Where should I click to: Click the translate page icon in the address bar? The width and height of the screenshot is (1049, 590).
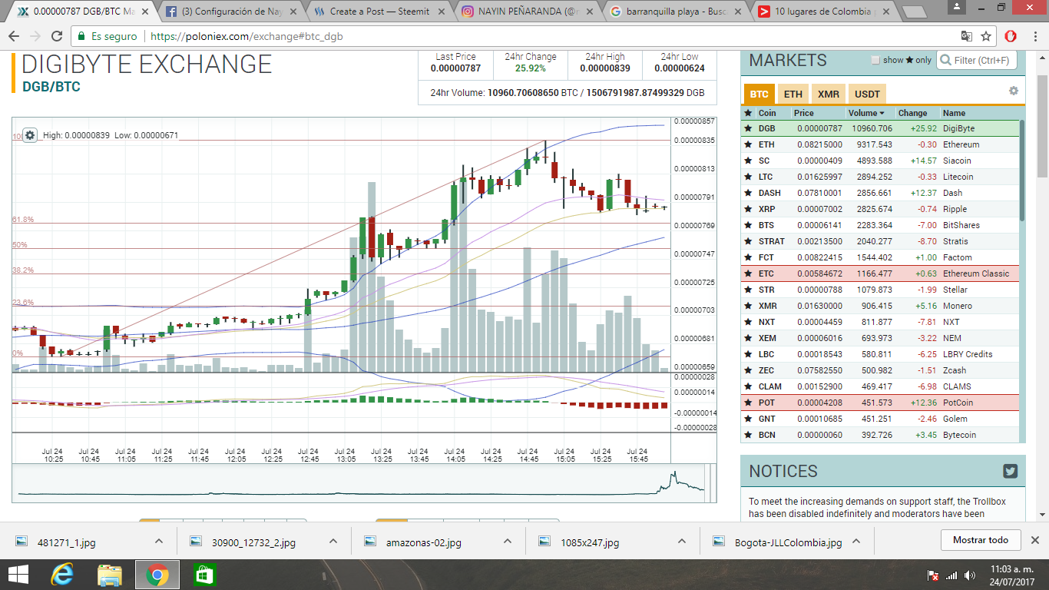967,36
